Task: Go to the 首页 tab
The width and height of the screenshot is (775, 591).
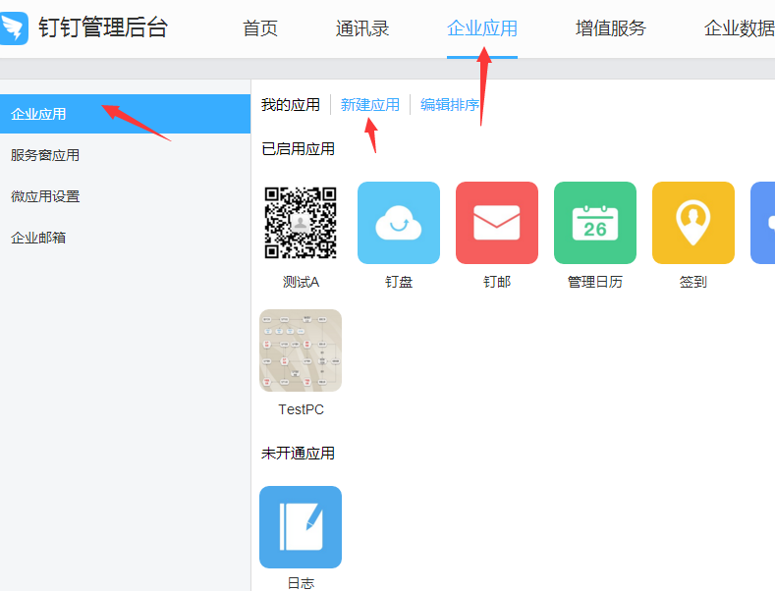Action: pos(260,28)
